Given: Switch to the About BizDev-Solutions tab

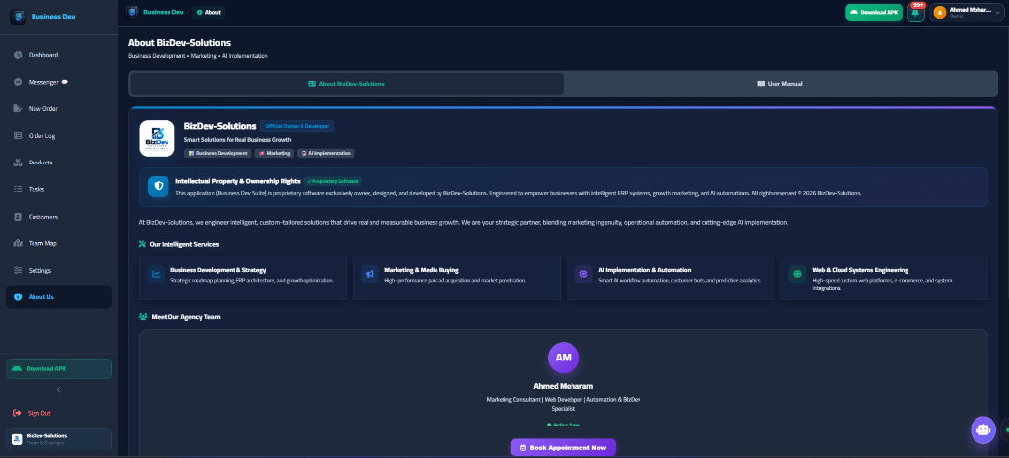Looking at the screenshot, I should 347,84.
